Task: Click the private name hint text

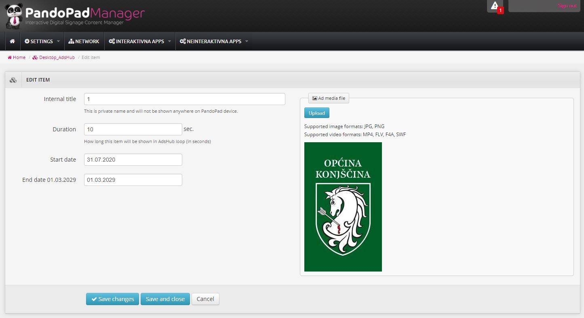Action: (x=161, y=111)
